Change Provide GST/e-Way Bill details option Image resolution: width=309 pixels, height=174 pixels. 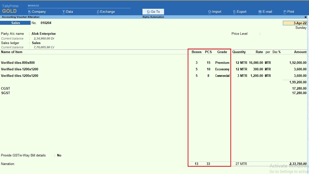(x=59, y=155)
